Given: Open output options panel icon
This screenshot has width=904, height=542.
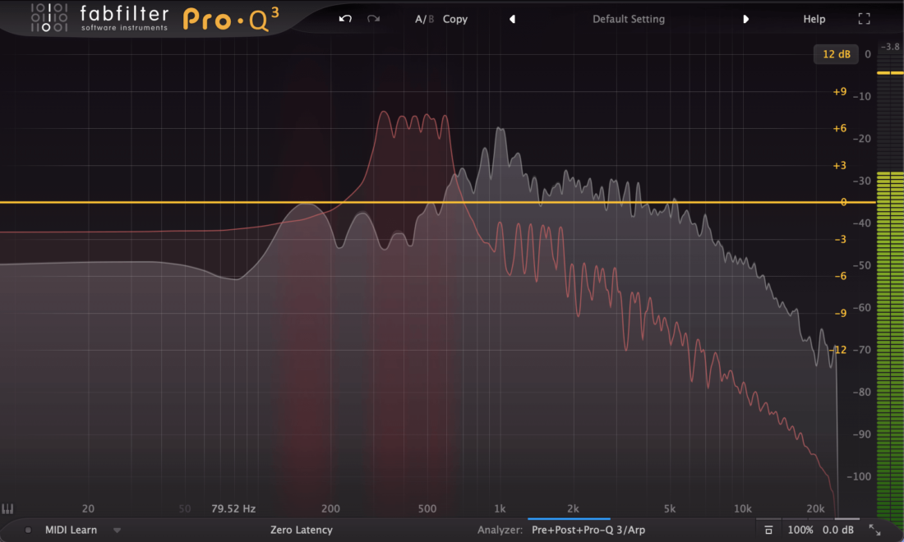Looking at the screenshot, I should (x=768, y=530).
